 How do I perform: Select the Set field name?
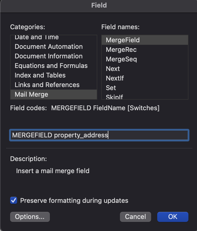point(145,88)
